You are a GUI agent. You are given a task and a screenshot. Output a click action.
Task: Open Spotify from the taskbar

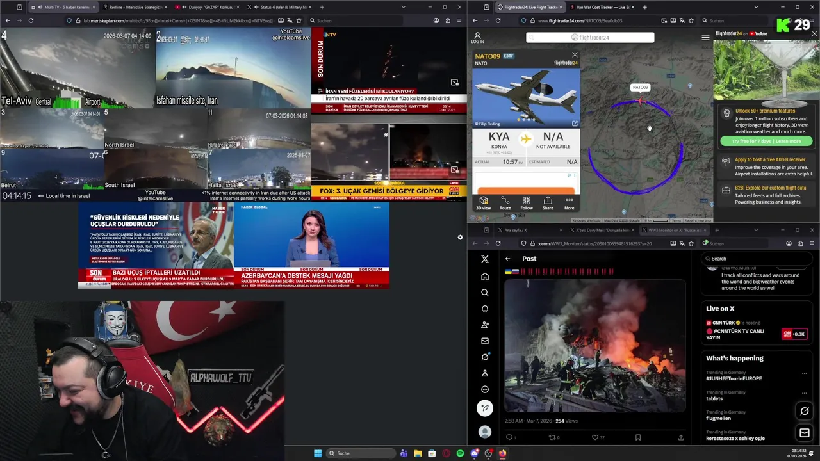(x=460, y=453)
